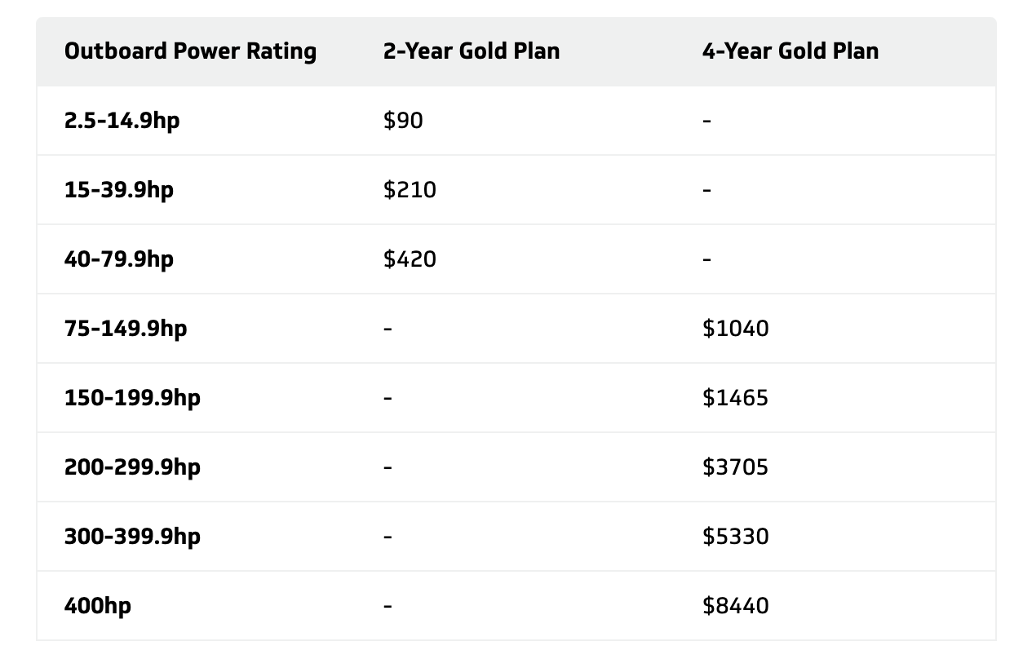Select the 15-39.9hp row label
This screenshot has height=659, width=1023.
click(119, 190)
